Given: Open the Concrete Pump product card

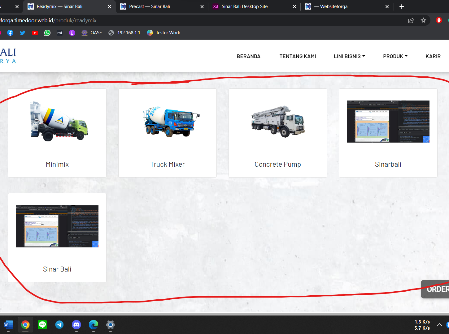Looking at the screenshot, I should click(x=278, y=133).
